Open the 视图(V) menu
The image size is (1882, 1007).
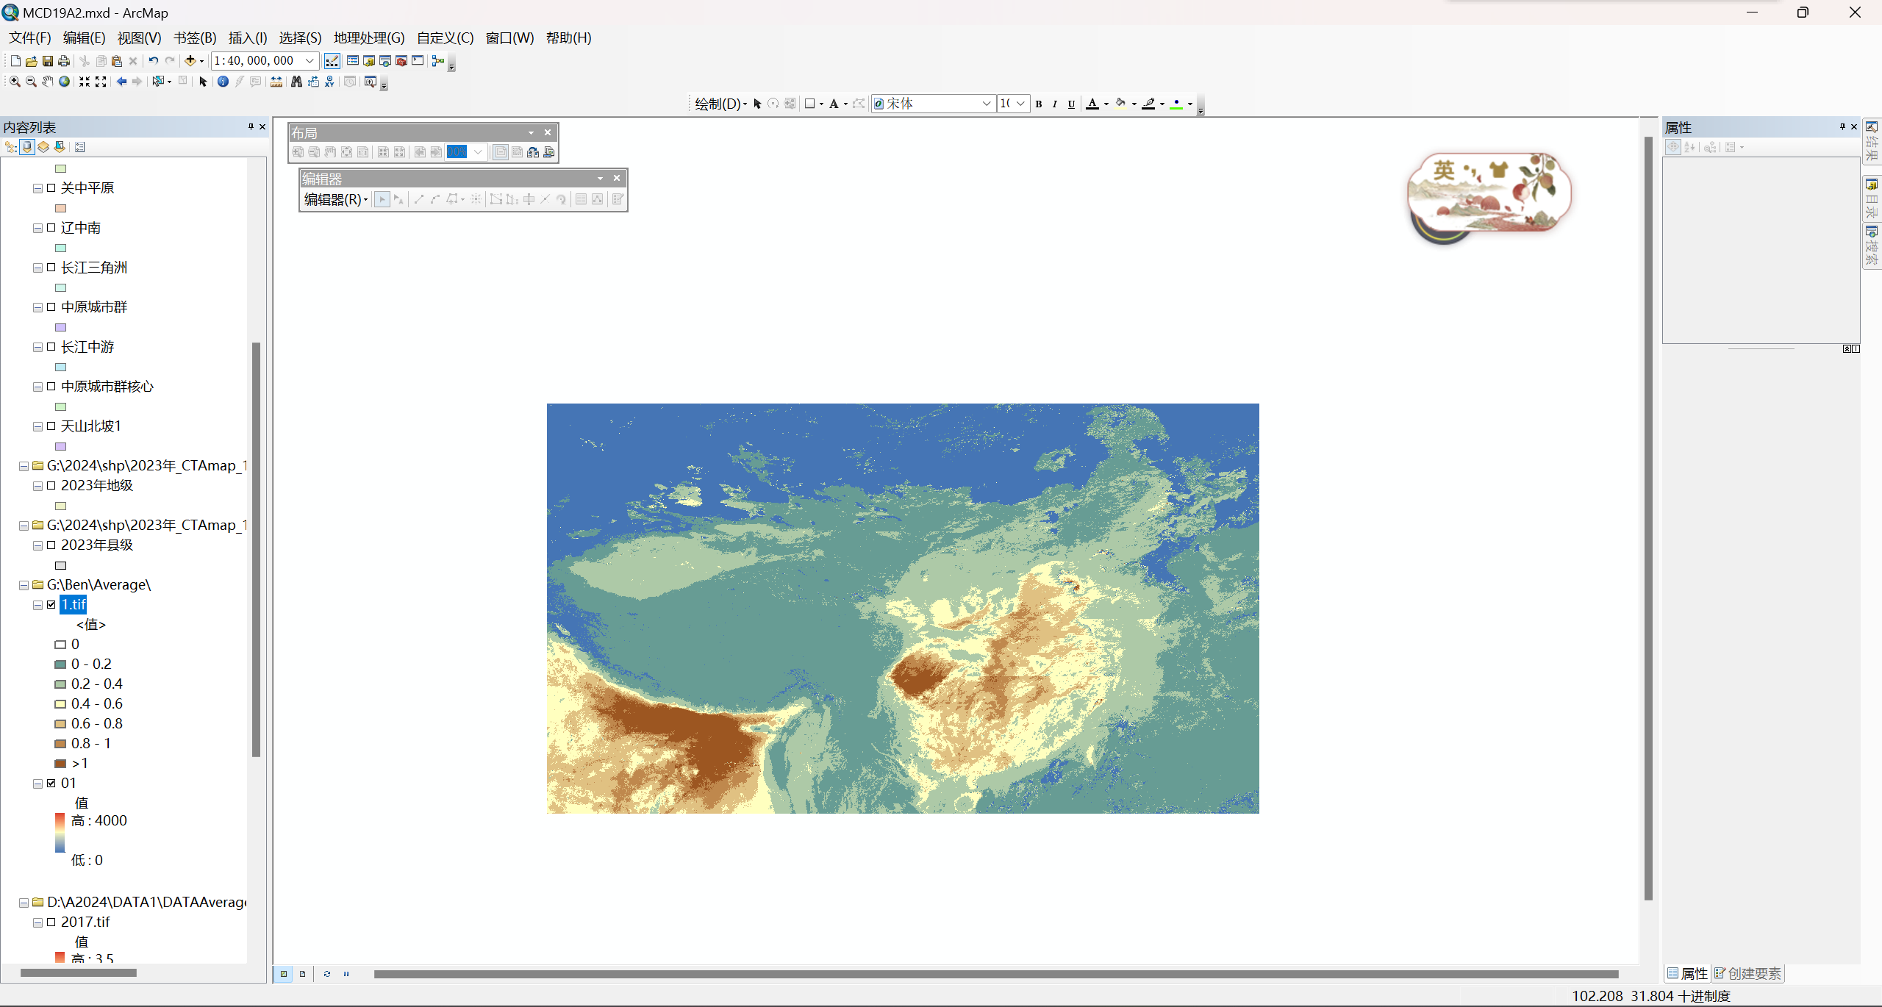coord(138,37)
